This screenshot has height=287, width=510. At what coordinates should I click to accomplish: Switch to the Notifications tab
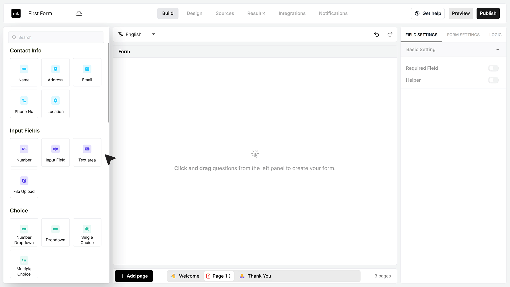(333, 13)
